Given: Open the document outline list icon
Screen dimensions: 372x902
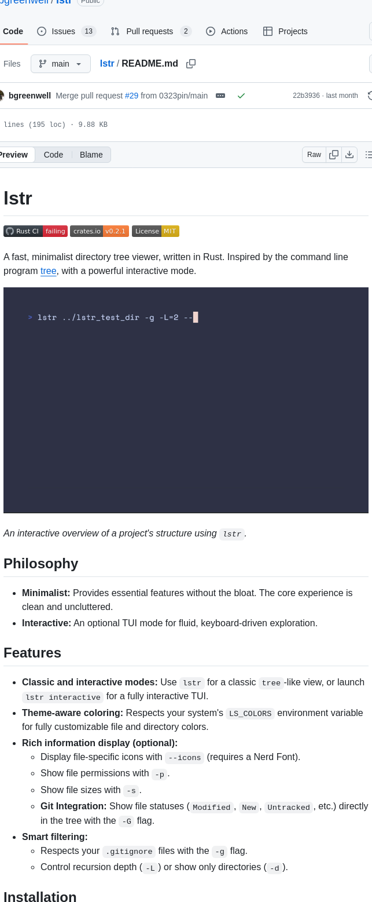Looking at the screenshot, I should coord(368,155).
